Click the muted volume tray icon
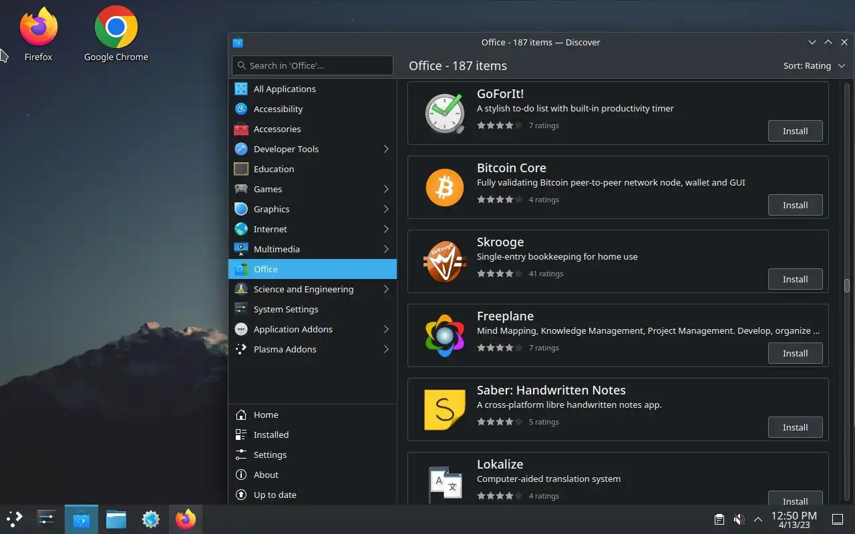Image resolution: width=855 pixels, height=534 pixels. [x=739, y=519]
